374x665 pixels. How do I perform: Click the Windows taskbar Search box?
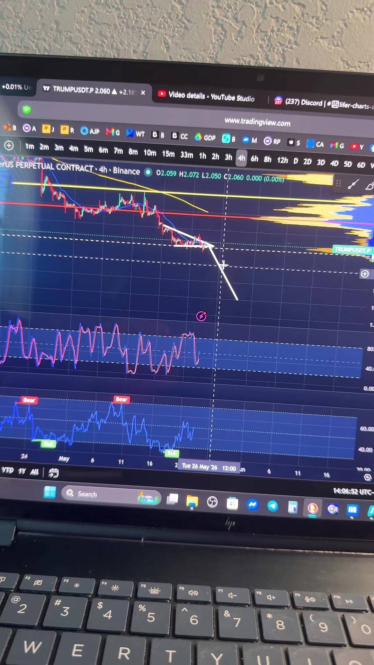pos(111,494)
